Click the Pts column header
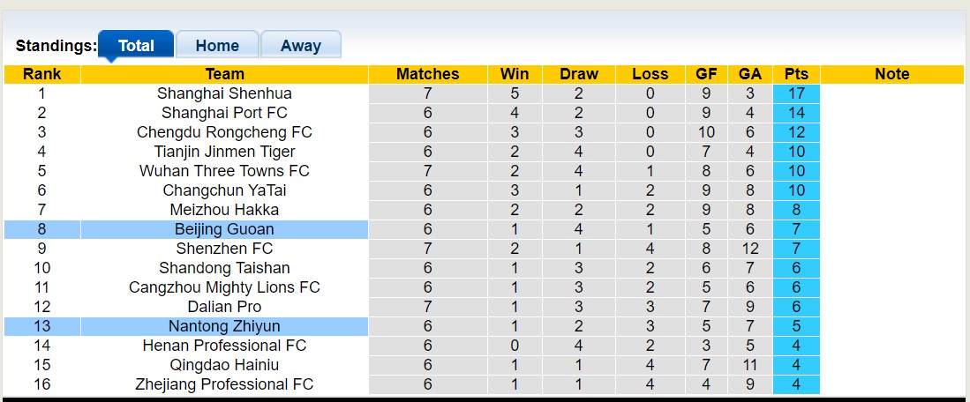Viewport: 970px width, 402px height. pyautogui.click(x=795, y=74)
